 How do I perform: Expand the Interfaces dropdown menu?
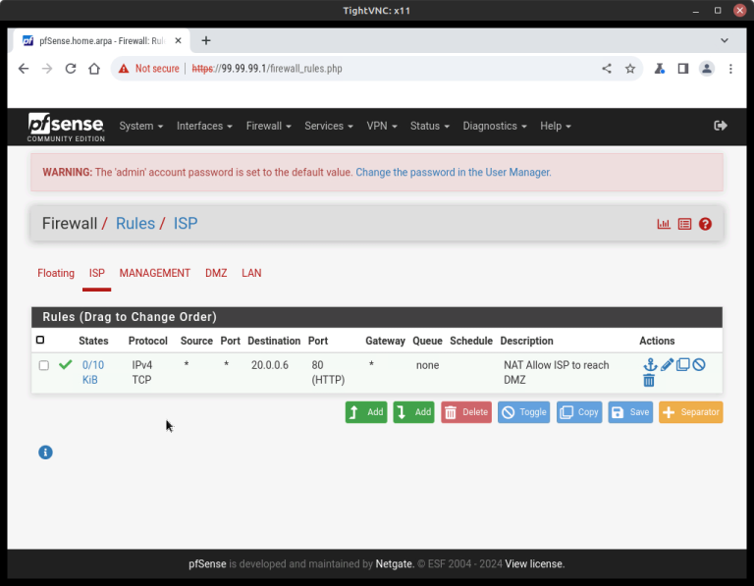204,126
